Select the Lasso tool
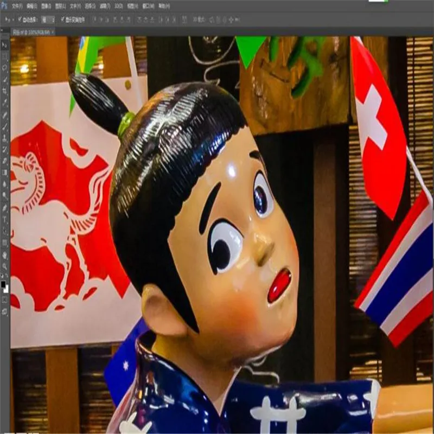 pos(5,68)
